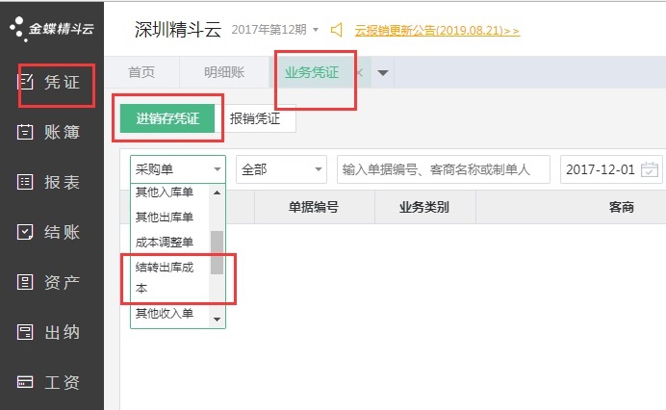This screenshot has width=666, height=410.
Task: Close the 业务凭证 tab
Action: point(360,72)
